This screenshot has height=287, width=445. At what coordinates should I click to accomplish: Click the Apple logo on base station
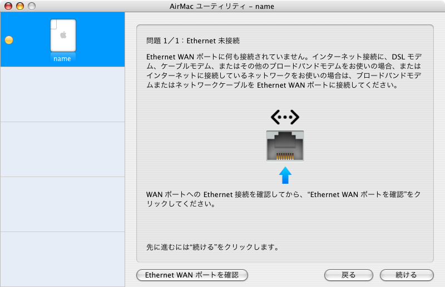(x=63, y=35)
